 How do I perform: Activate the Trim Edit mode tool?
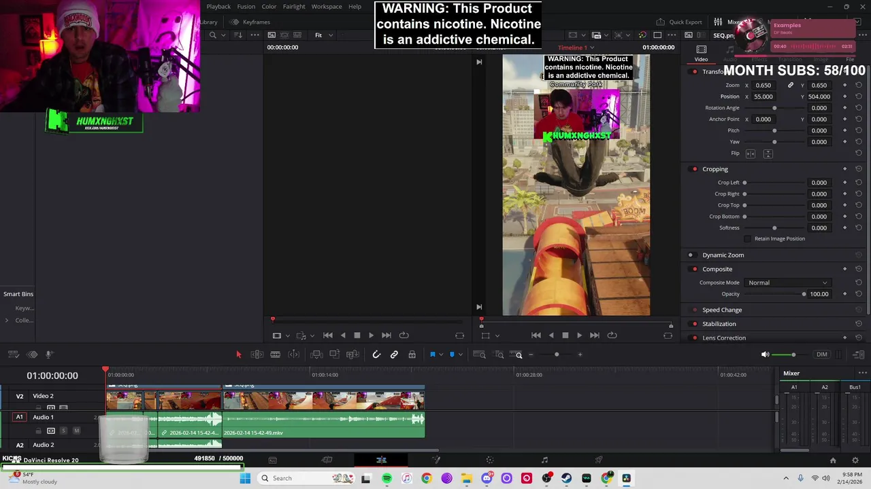pos(257,355)
